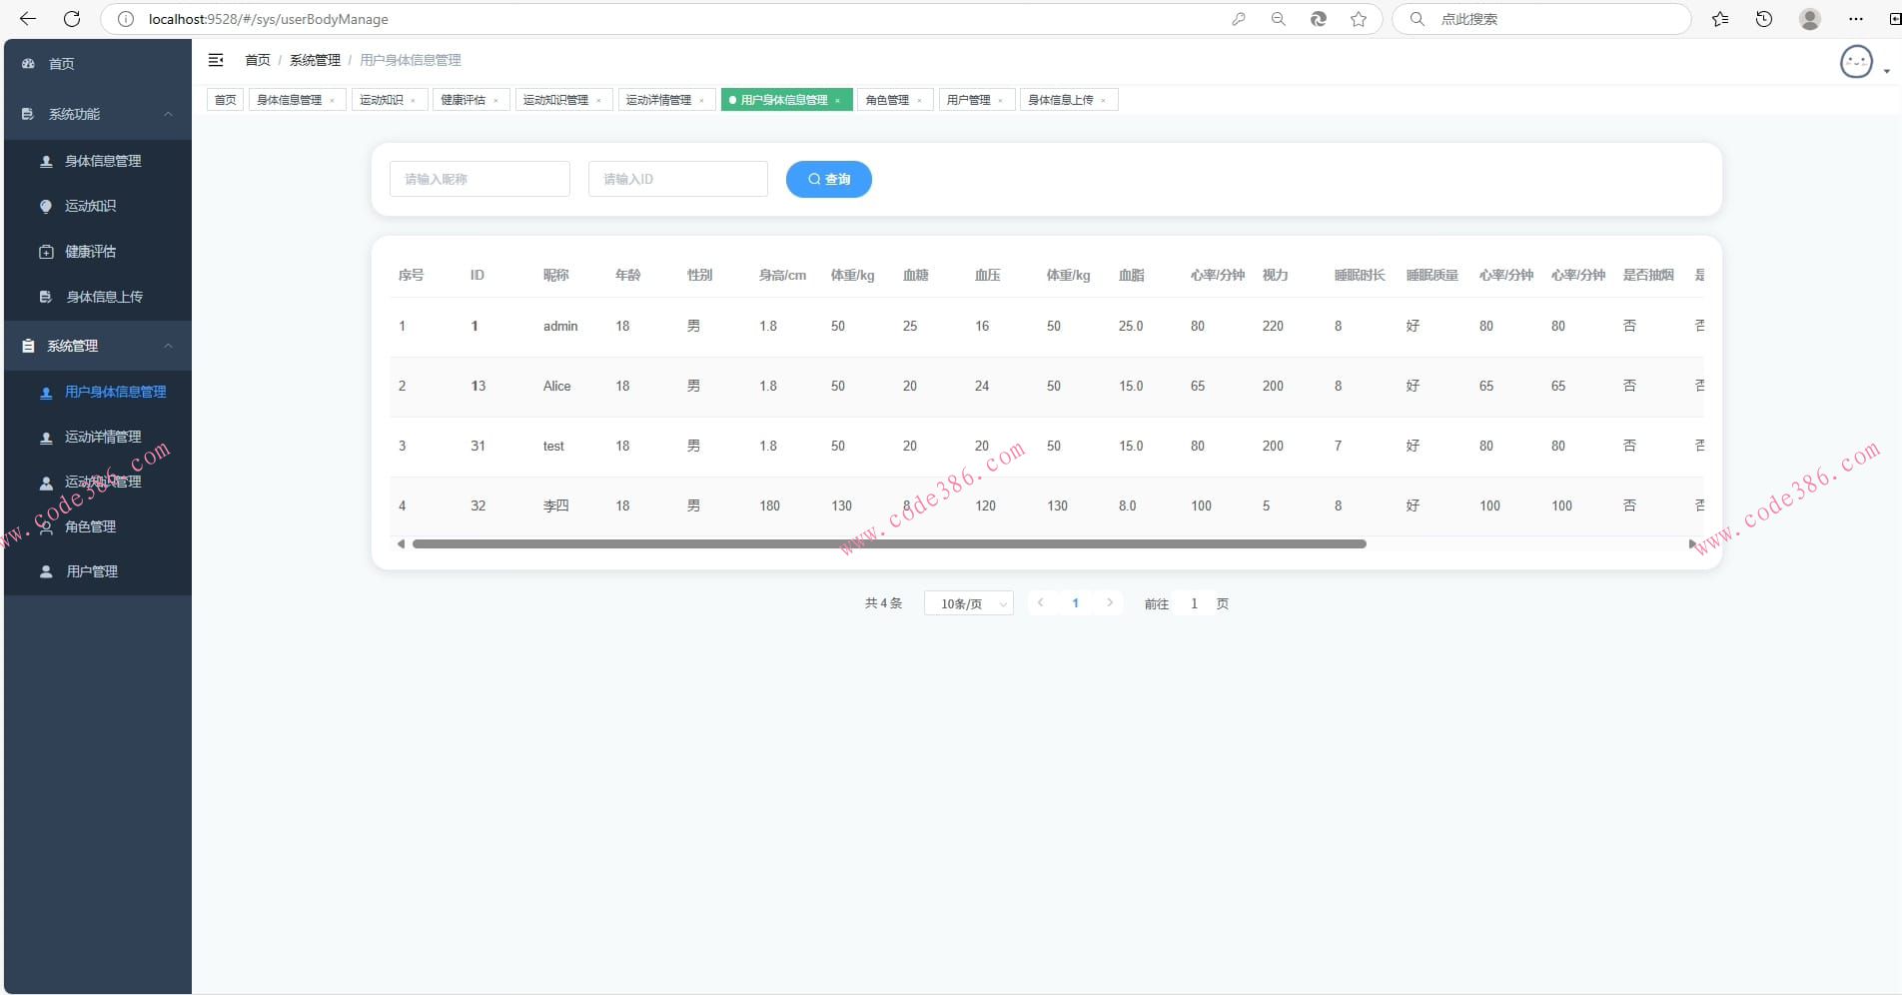The height and width of the screenshot is (995, 1902).
Task: Click the browser zoom magnifier icon
Action: tap(1278, 19)
